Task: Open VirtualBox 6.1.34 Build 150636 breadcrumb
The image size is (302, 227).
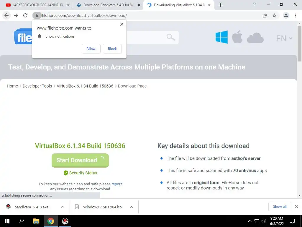Action: (85, 86)
